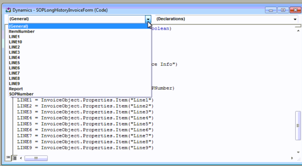Click the split bar above vertical scrollbar
Image resolution: width=302 pixels, height=166 pixels.
298,26
